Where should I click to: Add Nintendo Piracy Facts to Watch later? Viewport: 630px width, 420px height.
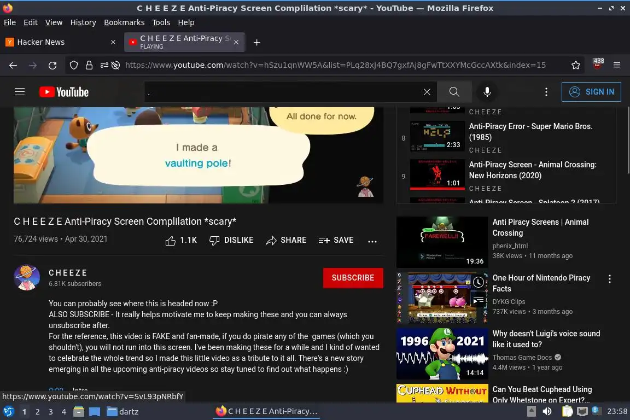click(x=478, y=282)
